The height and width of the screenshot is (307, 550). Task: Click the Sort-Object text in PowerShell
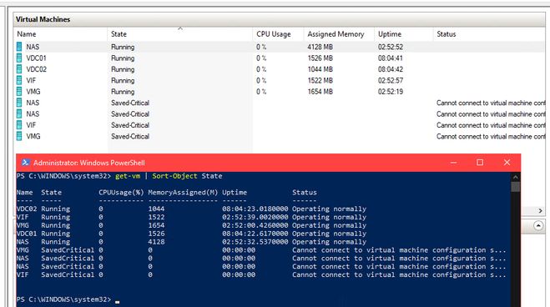pyautogui.click(x=174, y=176)
